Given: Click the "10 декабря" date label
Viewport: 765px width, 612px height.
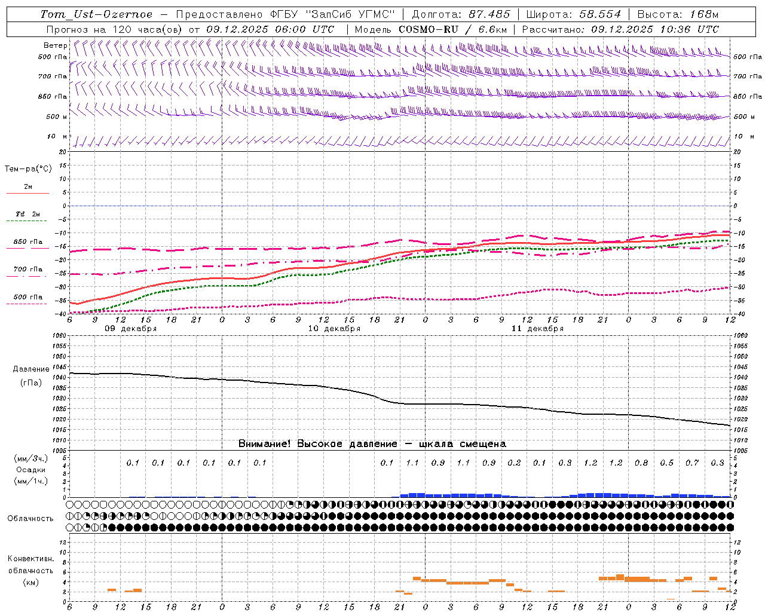Looking at the screenshot, I should pos(334,329).
